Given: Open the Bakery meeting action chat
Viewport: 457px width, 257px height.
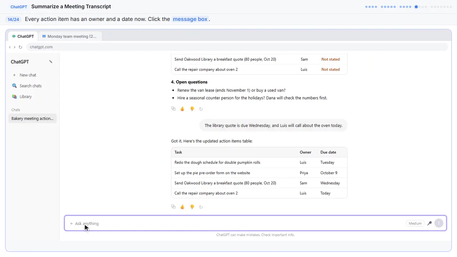Looking at the screenshot, I should pyautogui.click(x=32, y=119).
